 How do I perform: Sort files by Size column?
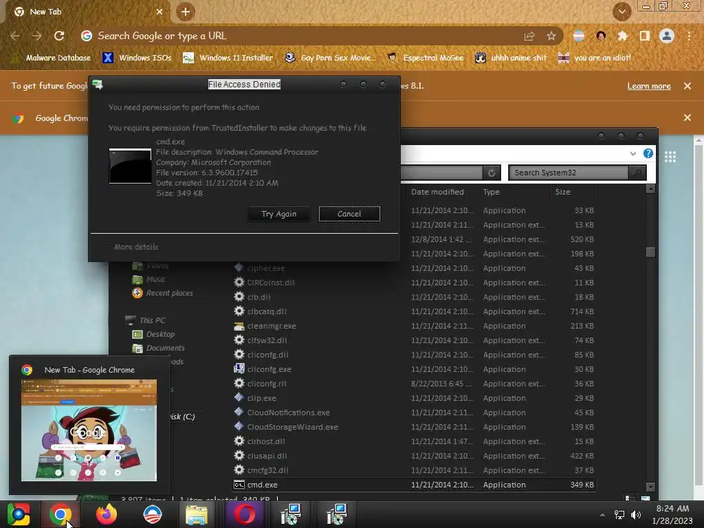562,192
